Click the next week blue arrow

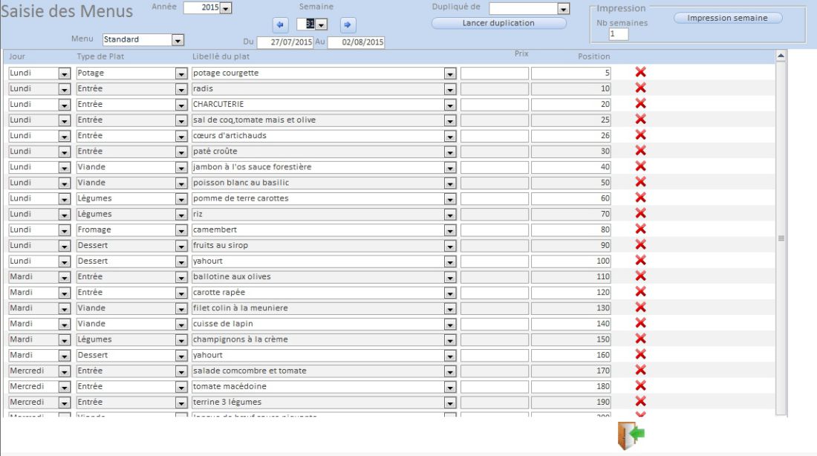pyautogui.click(x=345, y=25)
